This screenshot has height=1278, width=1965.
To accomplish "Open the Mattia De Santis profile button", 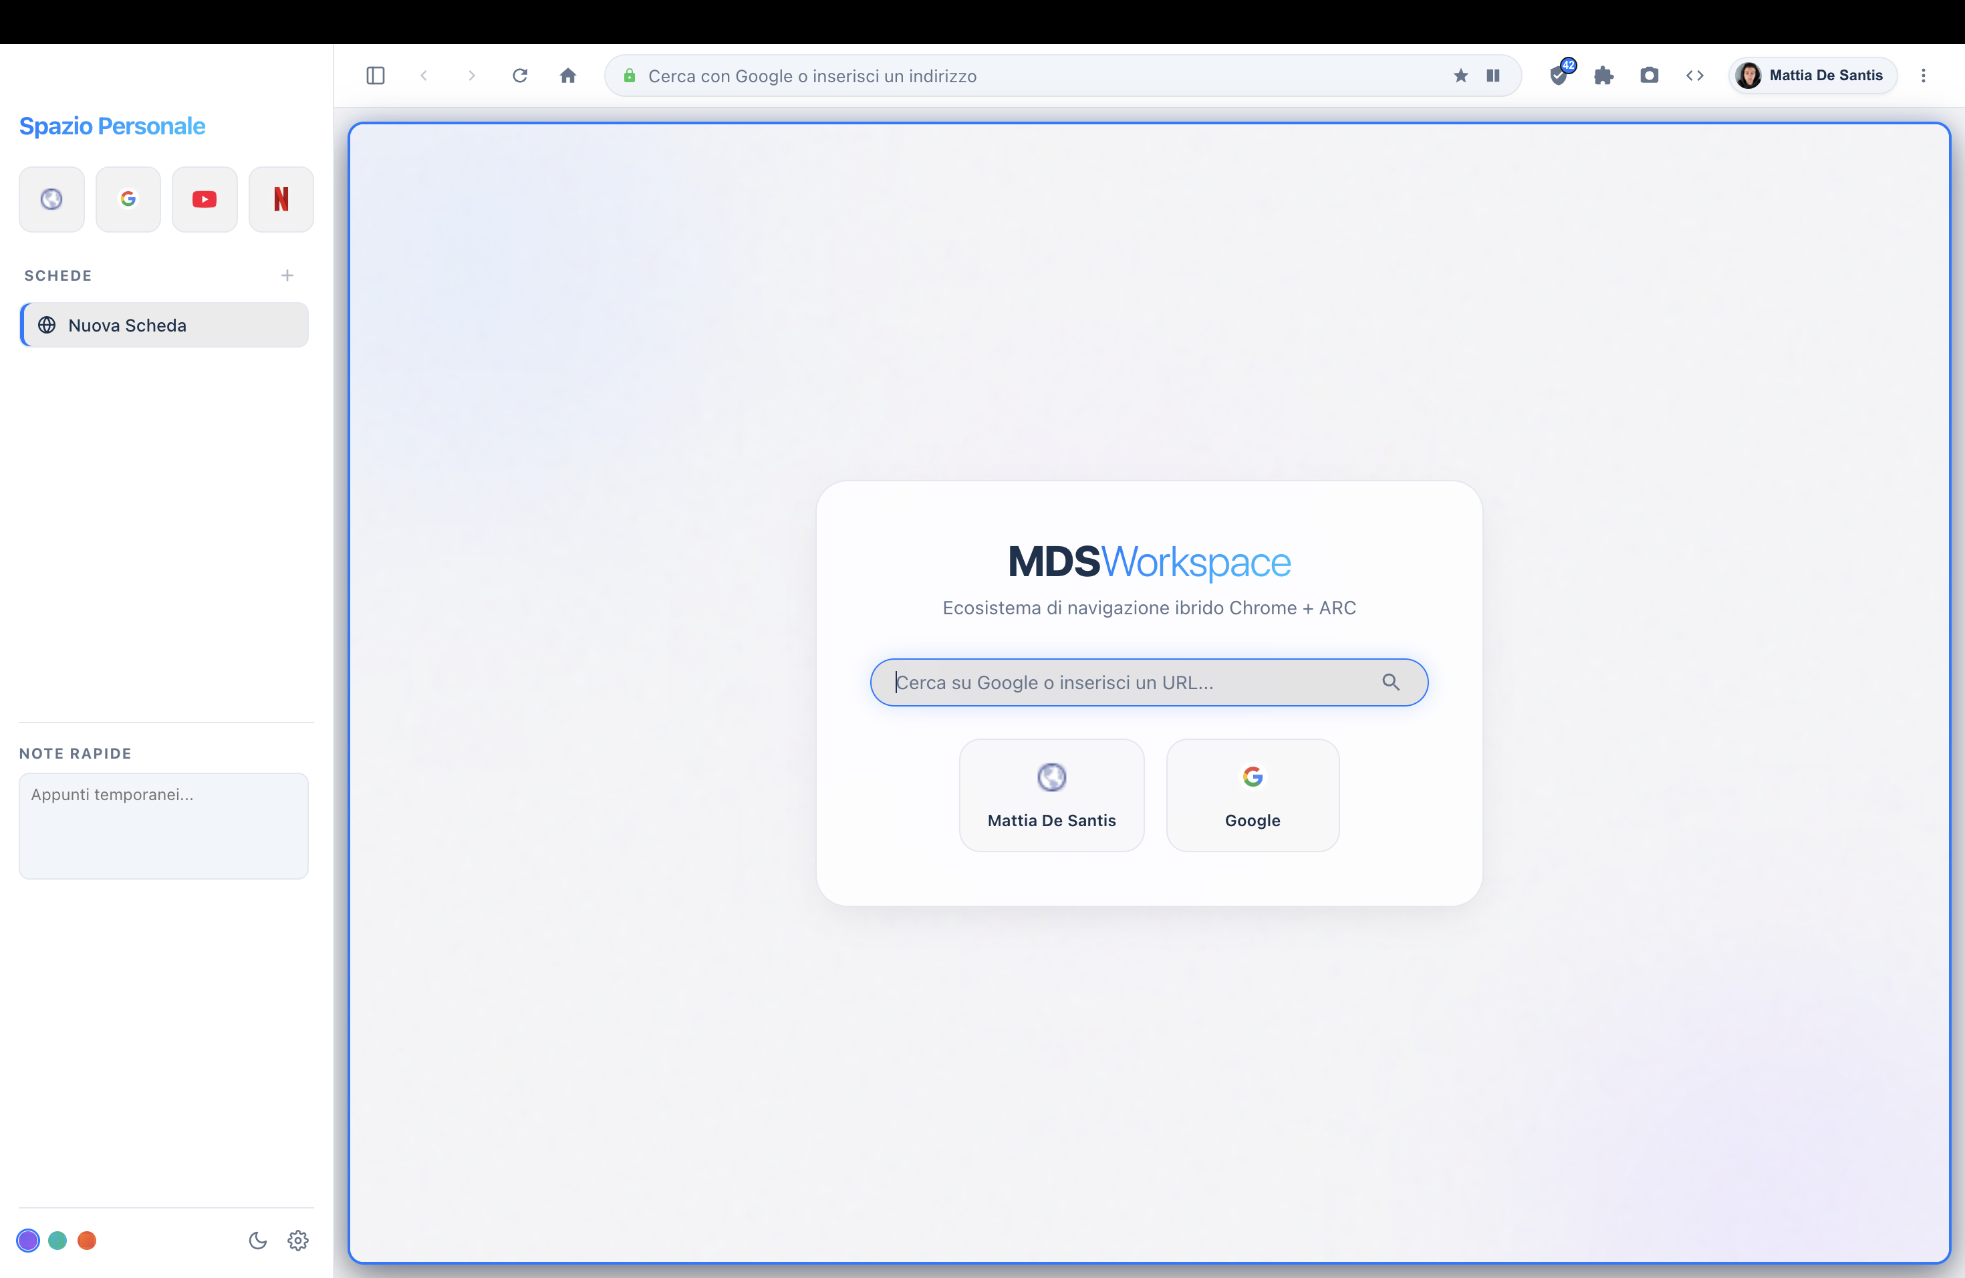I will point(1812,75).
